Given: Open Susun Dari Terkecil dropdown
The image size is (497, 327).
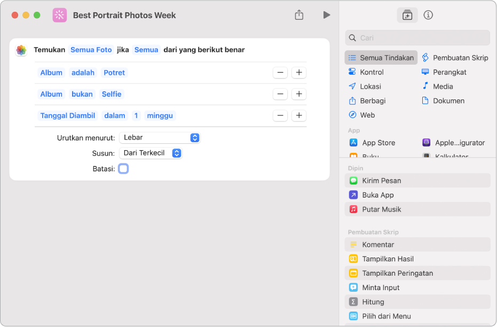Looking at the screenshot, I should click(151, 153).
